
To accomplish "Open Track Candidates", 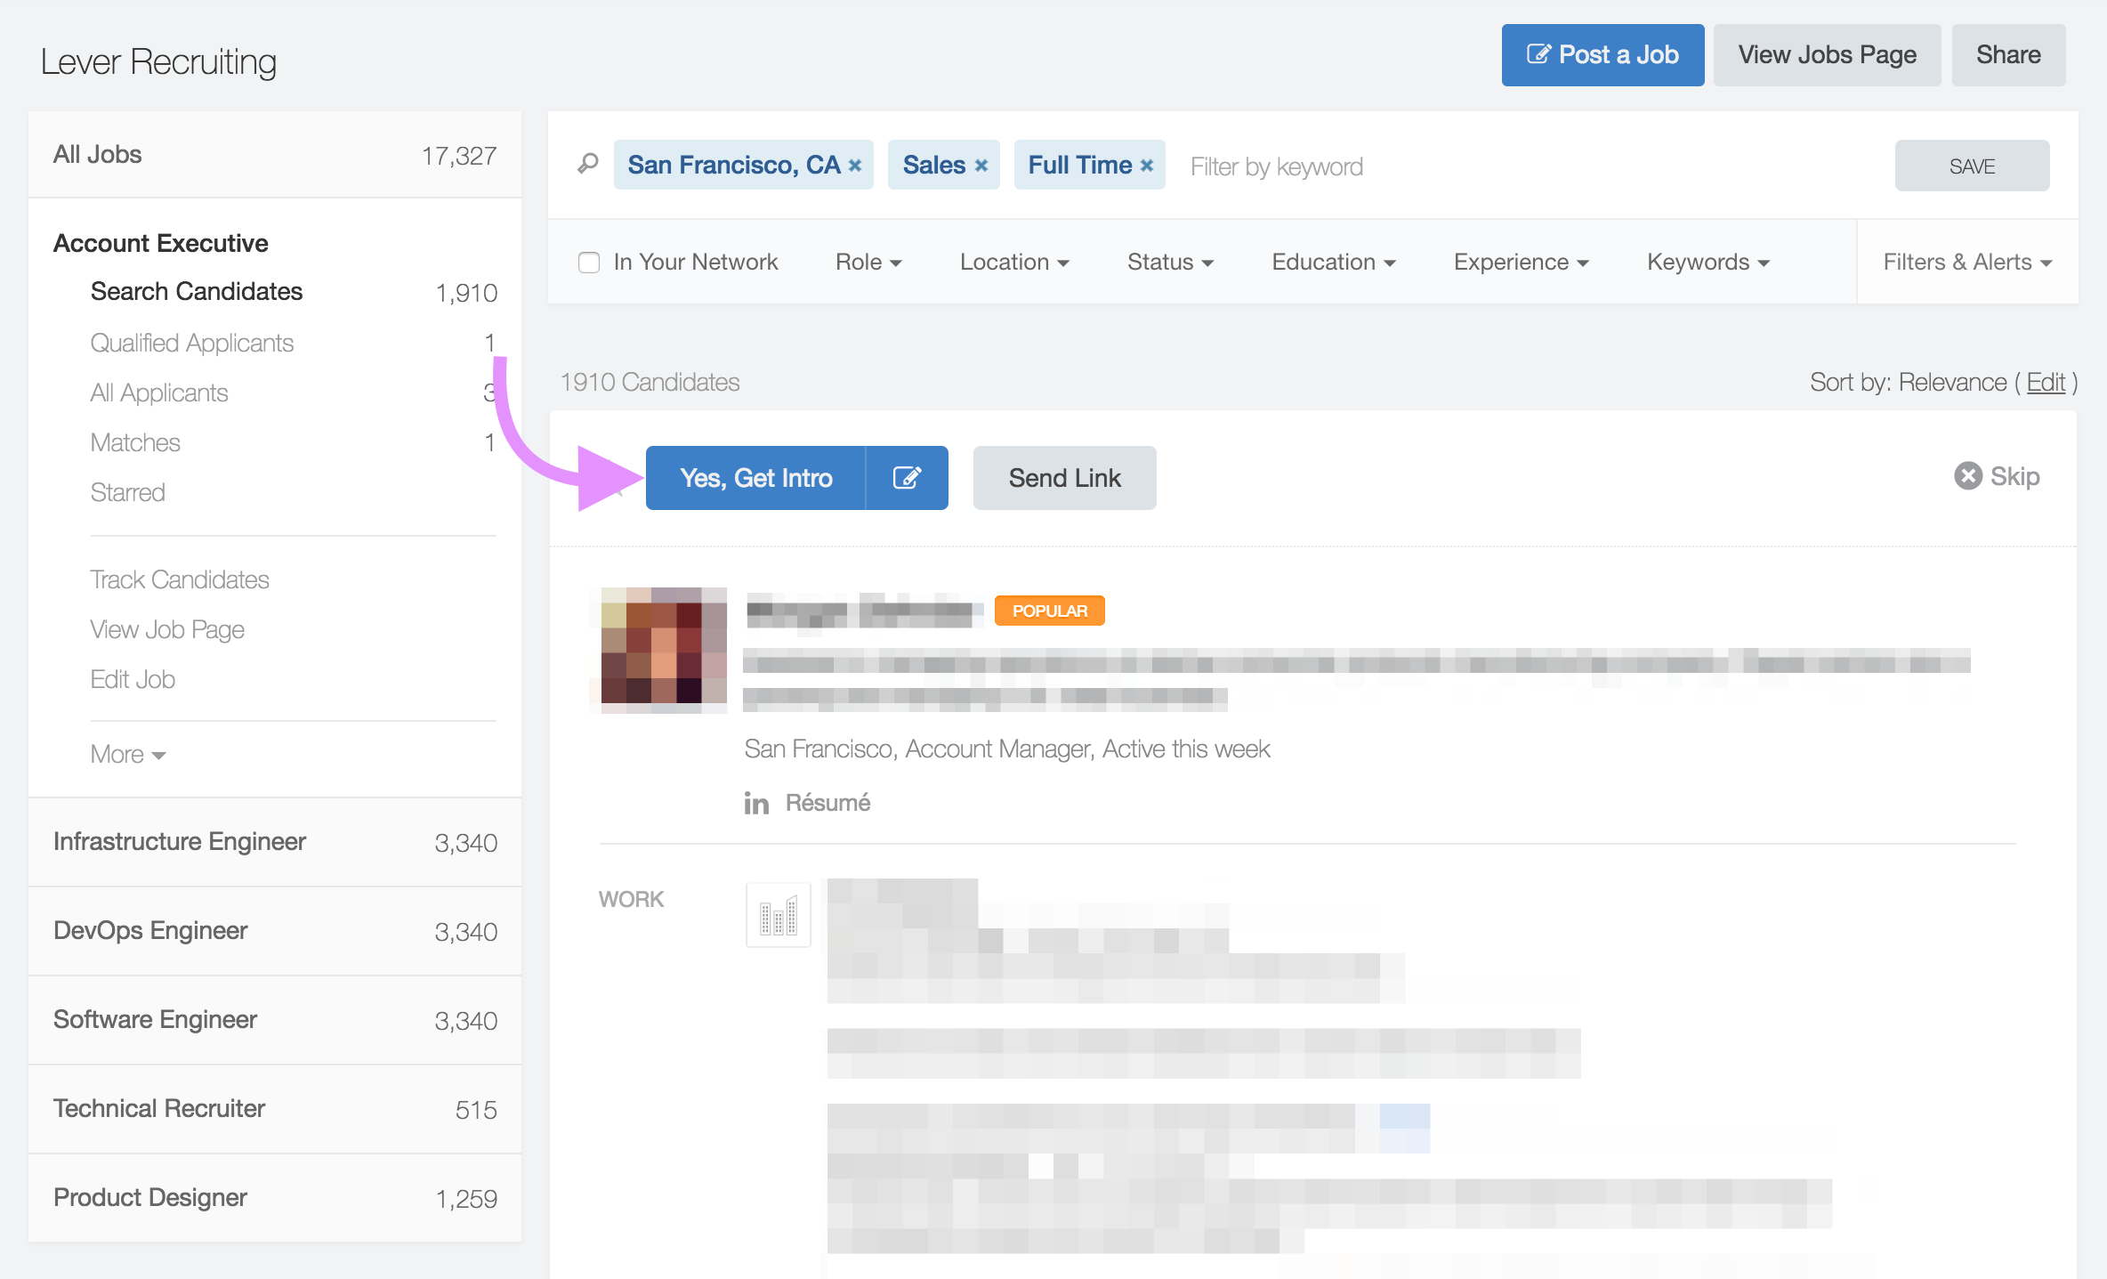I will (180, 579).
